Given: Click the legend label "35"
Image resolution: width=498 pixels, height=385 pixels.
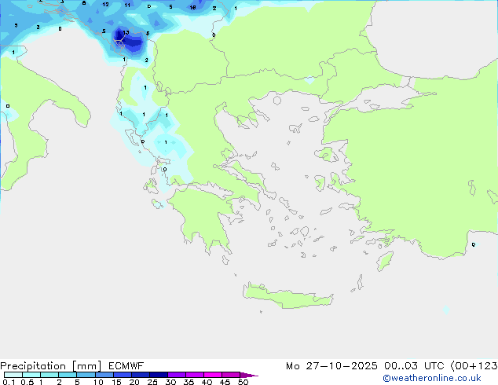Looking at the screenshot, I should 189,382.
